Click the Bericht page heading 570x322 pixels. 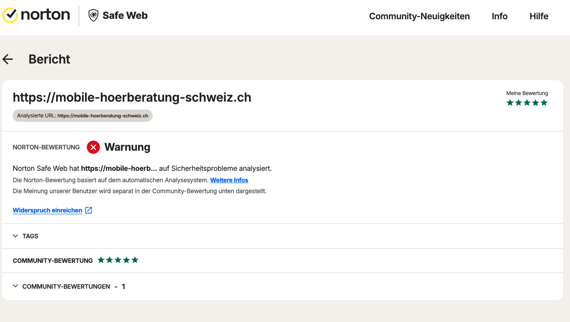pyautogui.click(x=50, y=59)
